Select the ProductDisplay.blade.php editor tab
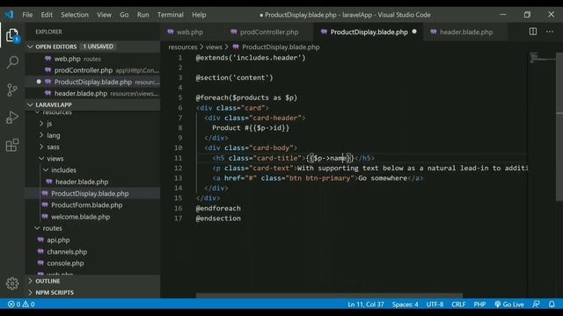The width and height of the screenshot is (563, 316). coord(369,32)
